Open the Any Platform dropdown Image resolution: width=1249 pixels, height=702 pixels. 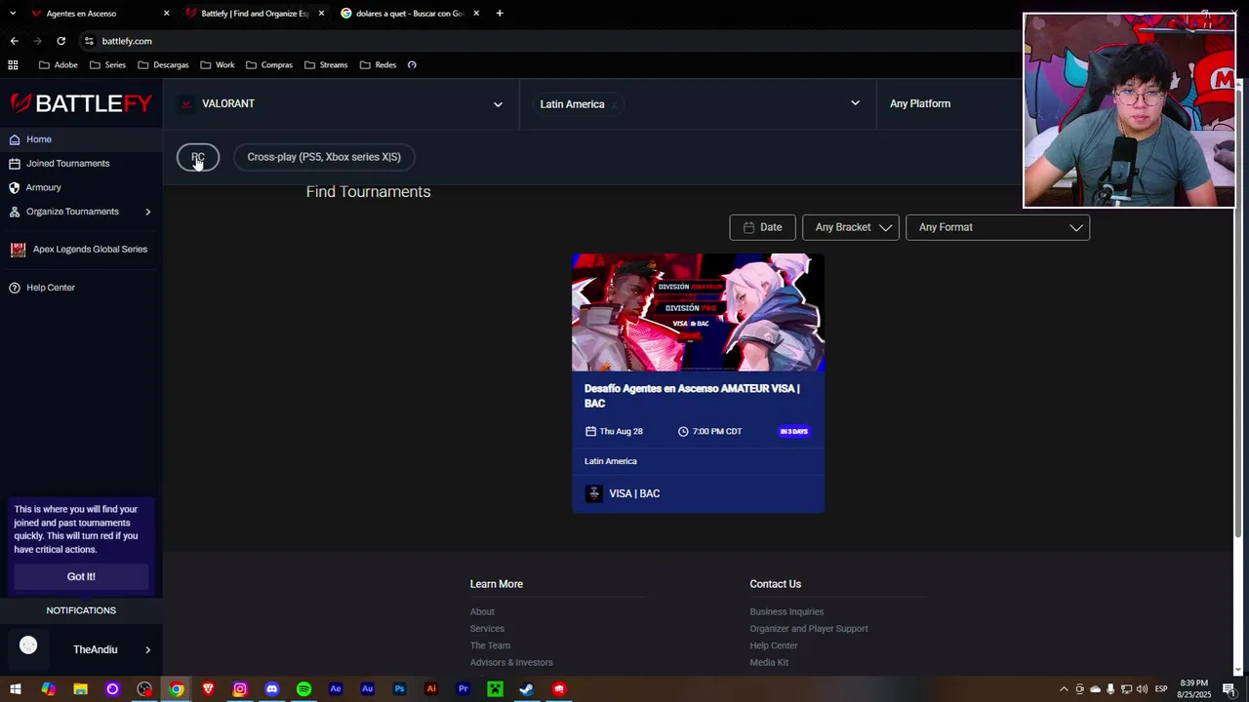[x=951, y=103]
